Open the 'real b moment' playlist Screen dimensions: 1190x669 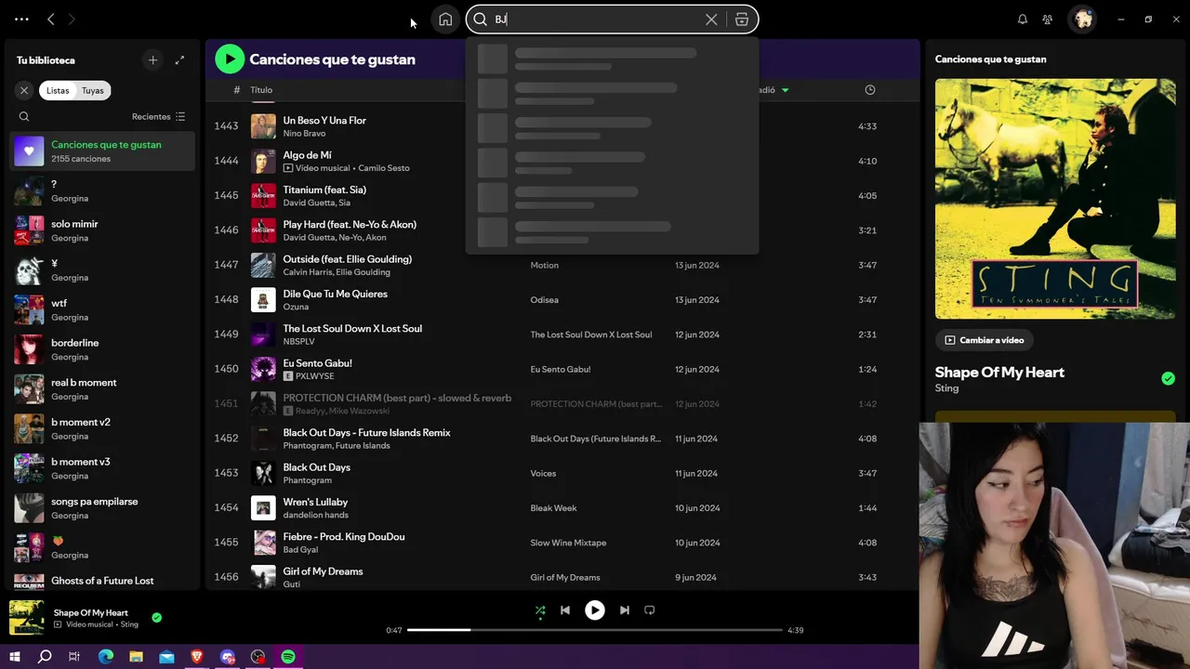tap(102, 389)
